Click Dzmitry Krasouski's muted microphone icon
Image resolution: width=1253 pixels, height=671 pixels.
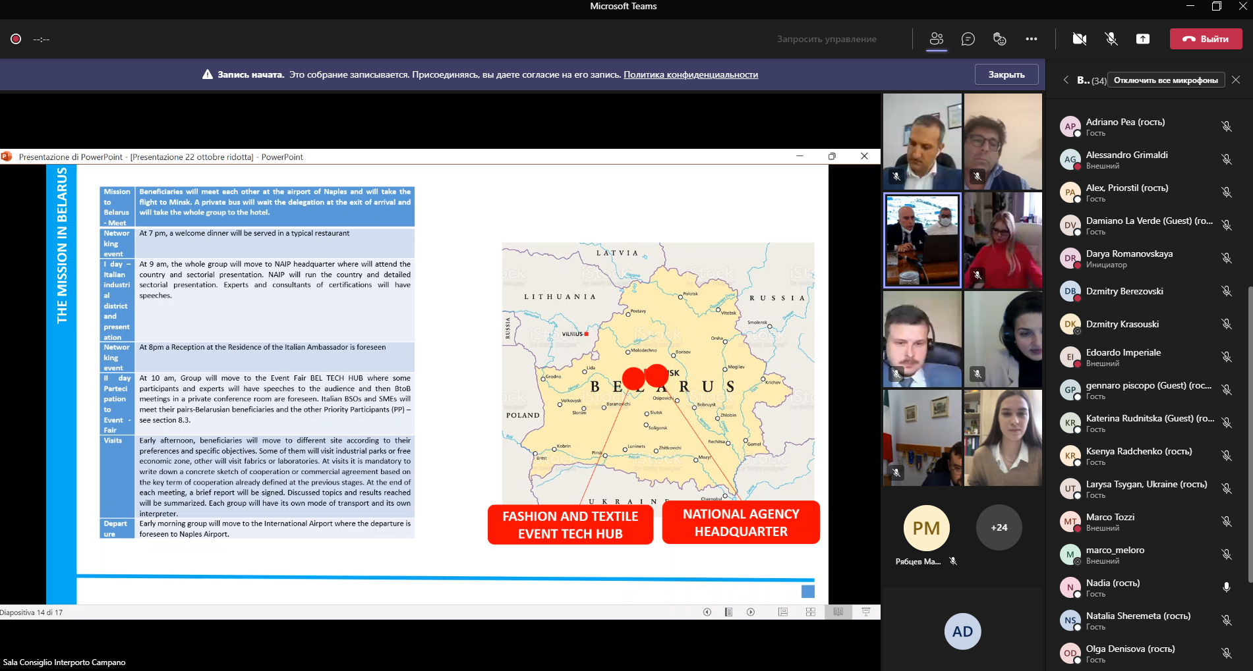point(1226,324)
